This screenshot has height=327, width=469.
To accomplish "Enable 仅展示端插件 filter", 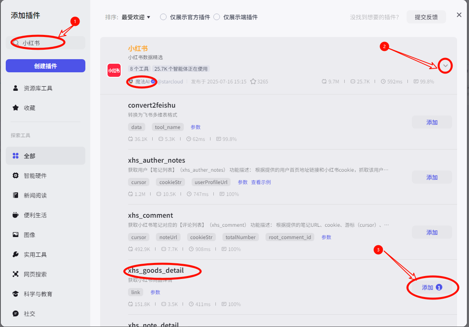I will point(217,17).
